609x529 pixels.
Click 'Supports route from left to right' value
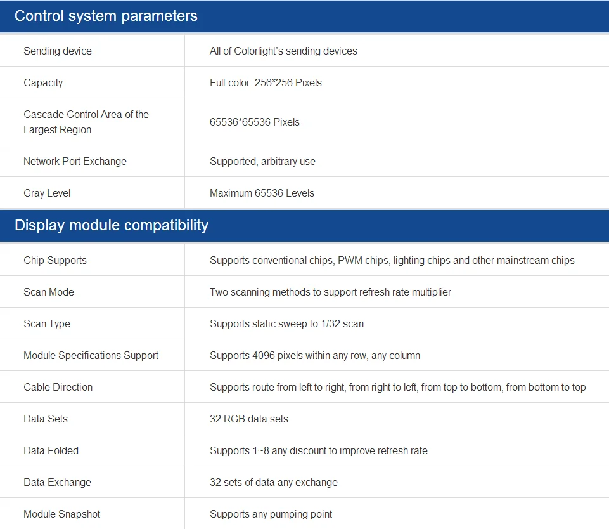pyautogui.click(x=398, y=387)
